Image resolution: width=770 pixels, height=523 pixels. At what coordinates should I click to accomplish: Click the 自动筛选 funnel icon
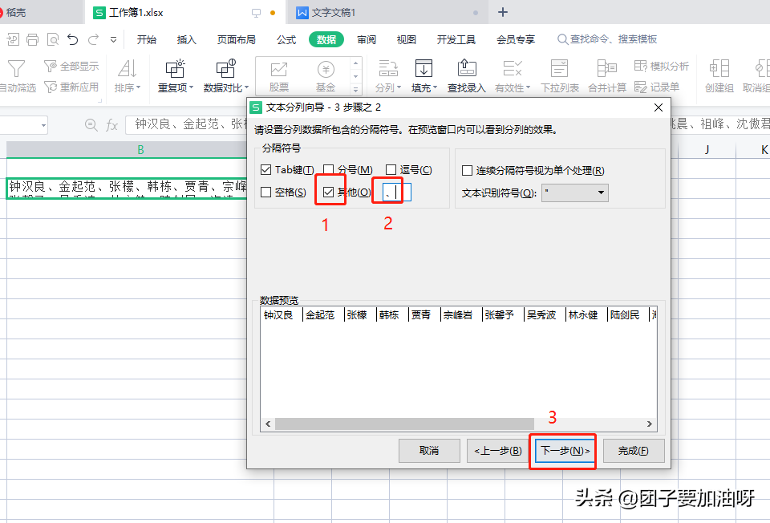click(x=16, y=69)
